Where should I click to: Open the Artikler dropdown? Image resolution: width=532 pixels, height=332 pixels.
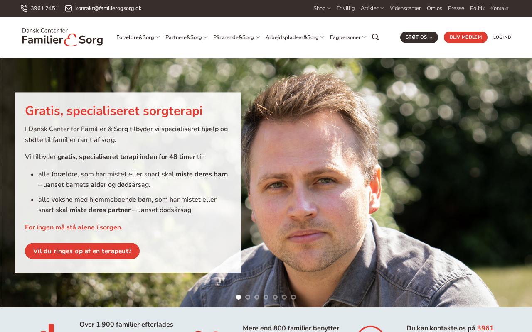pos(372,8)
